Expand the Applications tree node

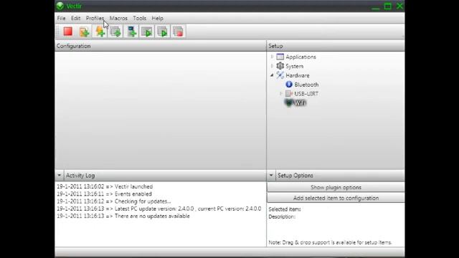pyautogui.click(x=272, y=57)
